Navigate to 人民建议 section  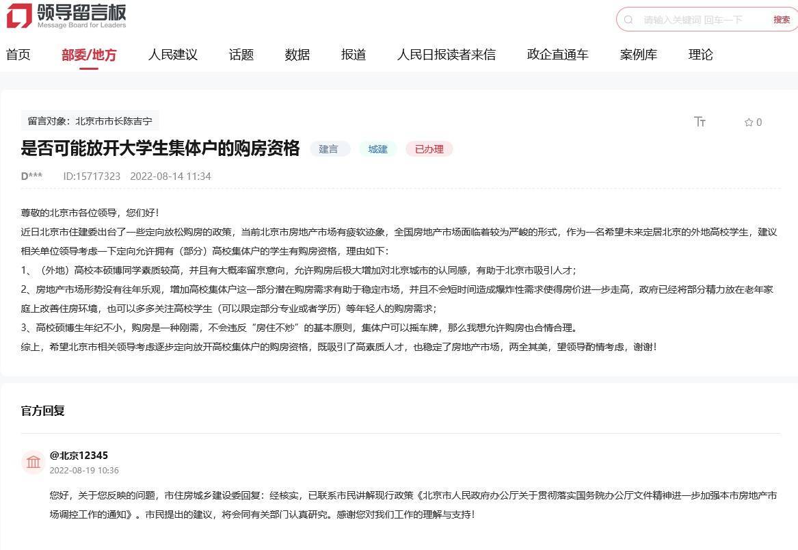tap(173, 55)
